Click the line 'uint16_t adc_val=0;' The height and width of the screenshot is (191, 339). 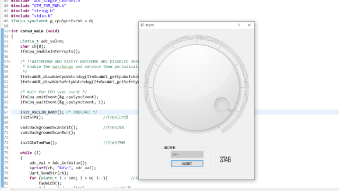click(42, 41)
